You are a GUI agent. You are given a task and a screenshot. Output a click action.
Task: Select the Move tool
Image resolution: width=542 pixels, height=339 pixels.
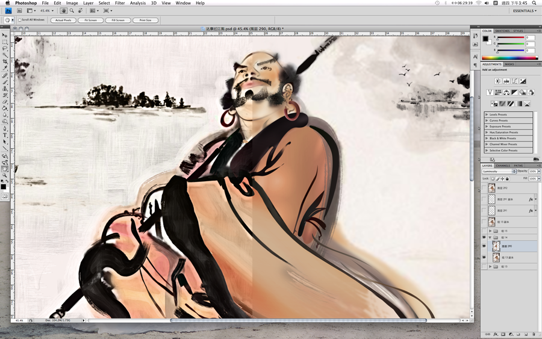tap(4, 36)
